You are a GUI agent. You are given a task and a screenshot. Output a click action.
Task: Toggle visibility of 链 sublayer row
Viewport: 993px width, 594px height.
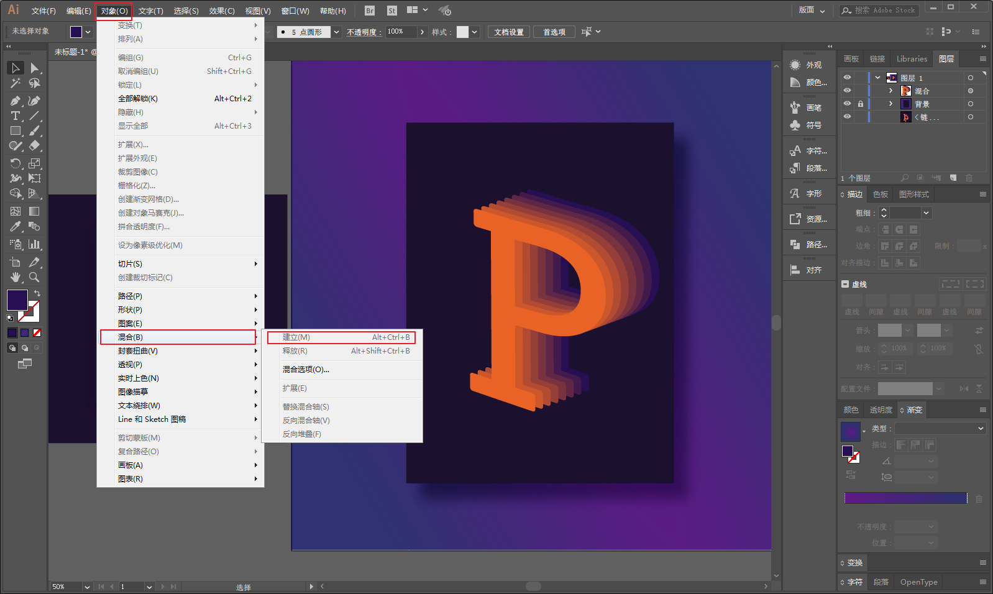847,117
